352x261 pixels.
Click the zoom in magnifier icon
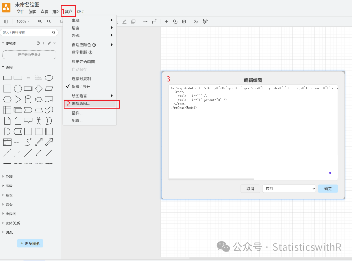pos(40,21)
